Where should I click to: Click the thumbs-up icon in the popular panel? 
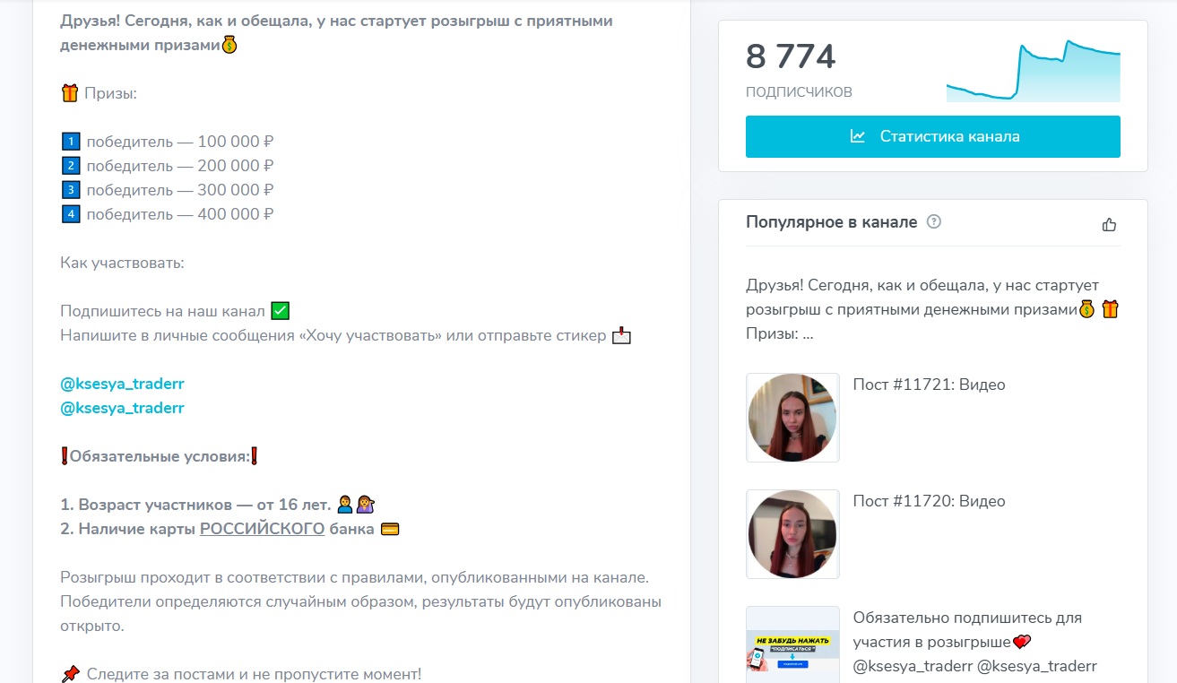[1109, 224]
